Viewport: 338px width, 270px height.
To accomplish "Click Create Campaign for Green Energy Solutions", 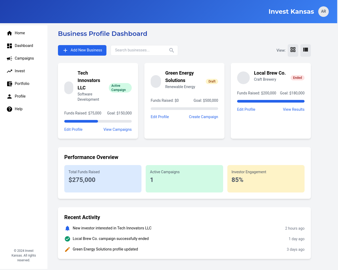I will (x=203, y=117).
